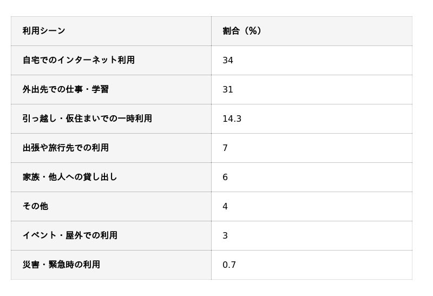
Task: Click the 利用シーン column header
Action: coord(44,31)
